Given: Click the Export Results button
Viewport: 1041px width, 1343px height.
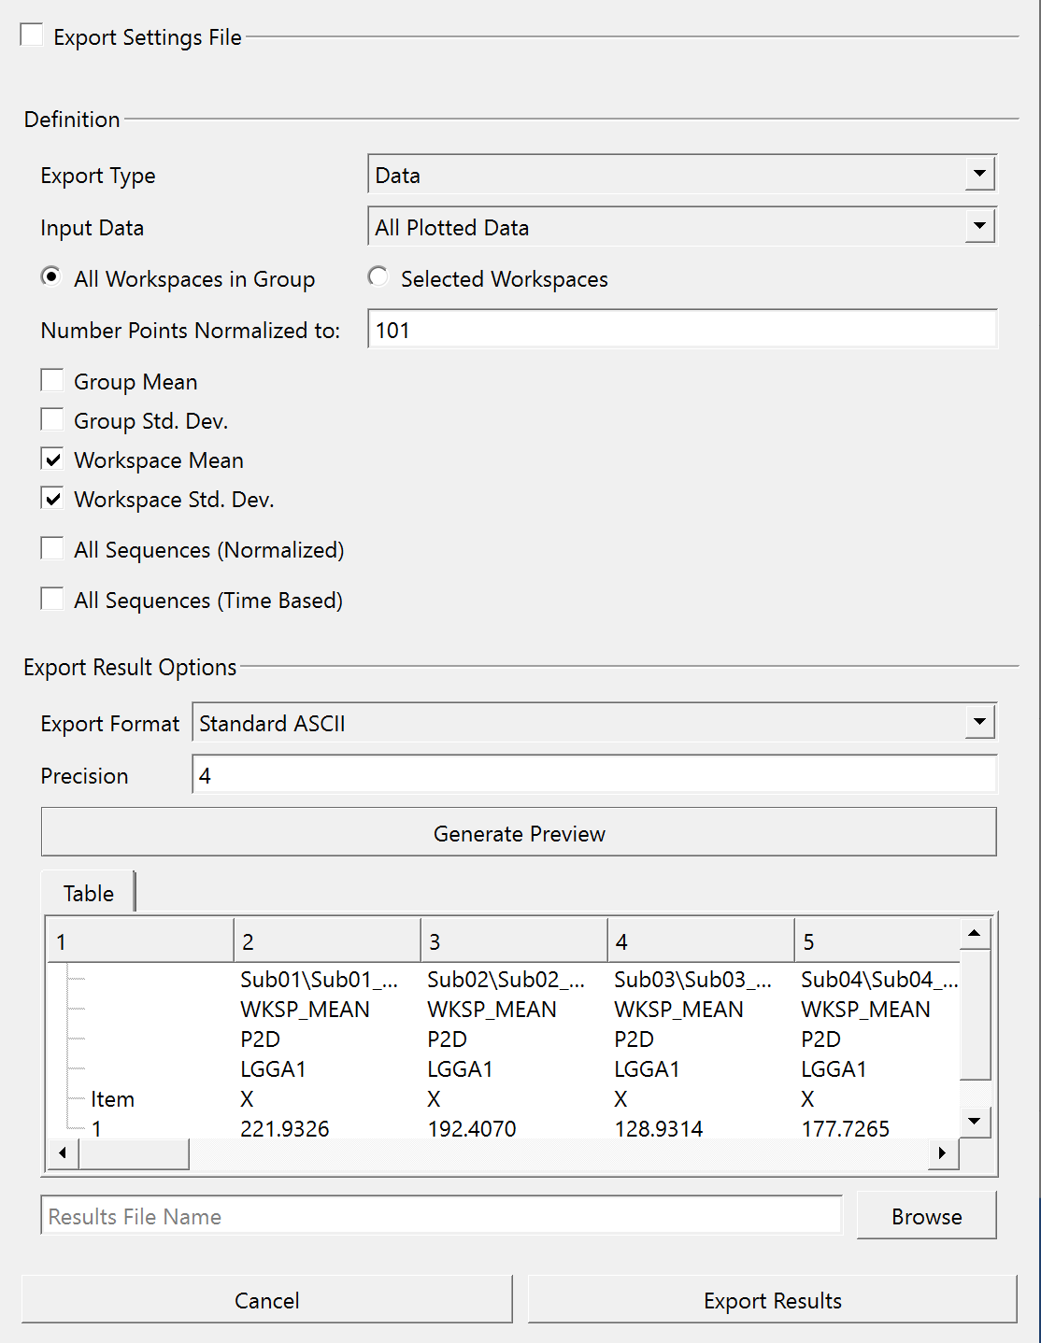Looking at the screenshot, I should click(773, 1300).
